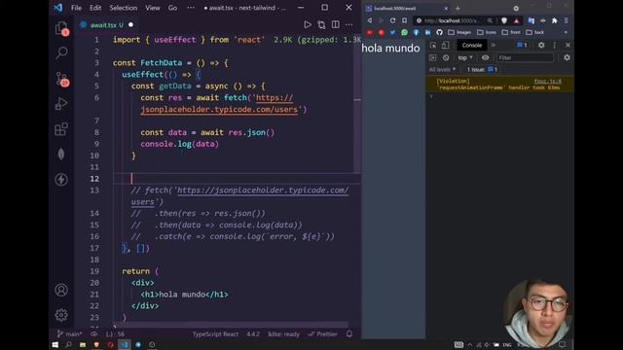
Task: Open the Extensions view
Action: pyautogui.click(x=61, y=129)
